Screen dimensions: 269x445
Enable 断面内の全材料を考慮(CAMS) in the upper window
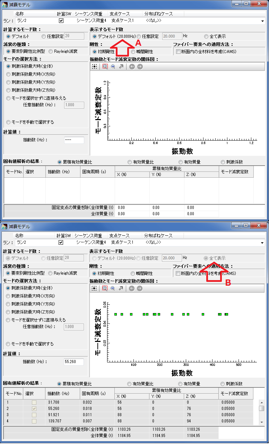tap(178, 52)
